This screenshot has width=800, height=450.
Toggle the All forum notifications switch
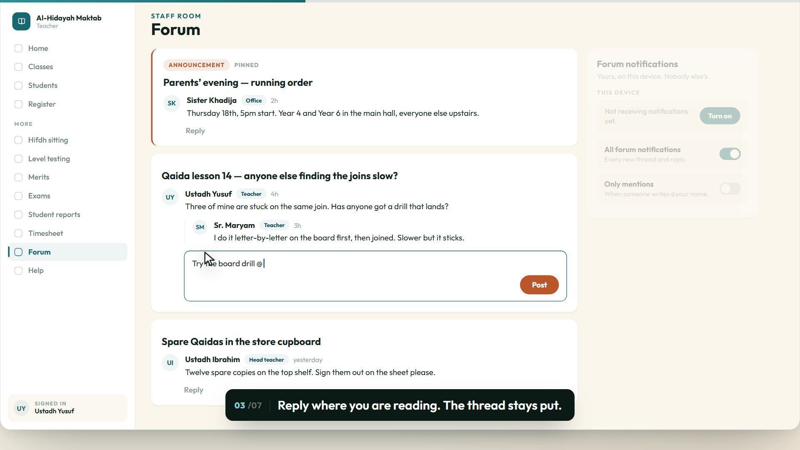coord(730,154)
